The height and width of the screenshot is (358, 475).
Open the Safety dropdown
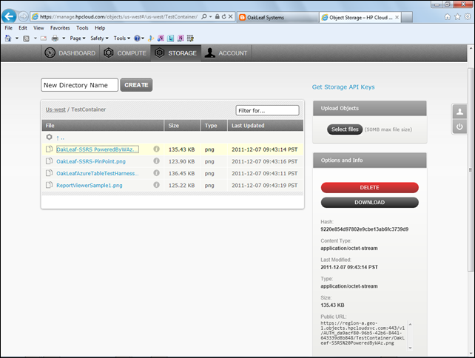point(99,38)
